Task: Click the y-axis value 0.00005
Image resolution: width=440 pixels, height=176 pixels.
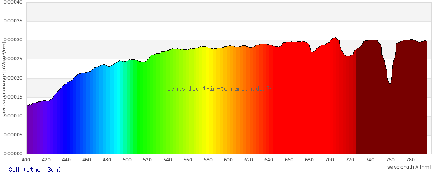Action: coord(13,135)
